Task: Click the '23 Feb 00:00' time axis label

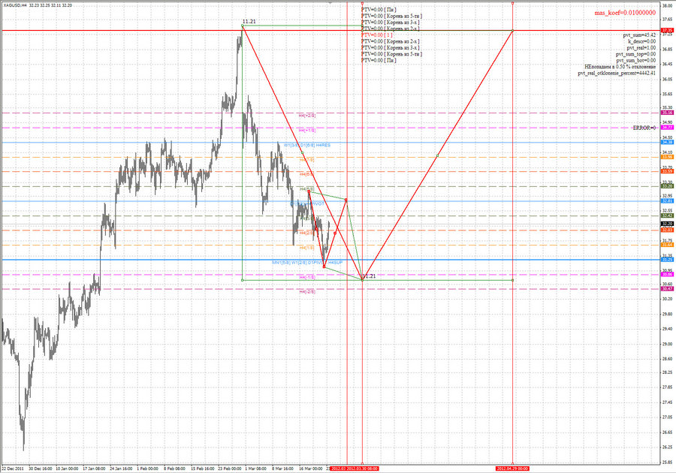Action: click(230, 468)
